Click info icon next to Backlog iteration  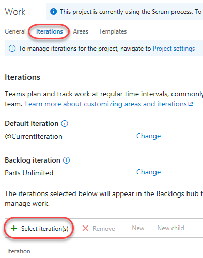[66, 160]
